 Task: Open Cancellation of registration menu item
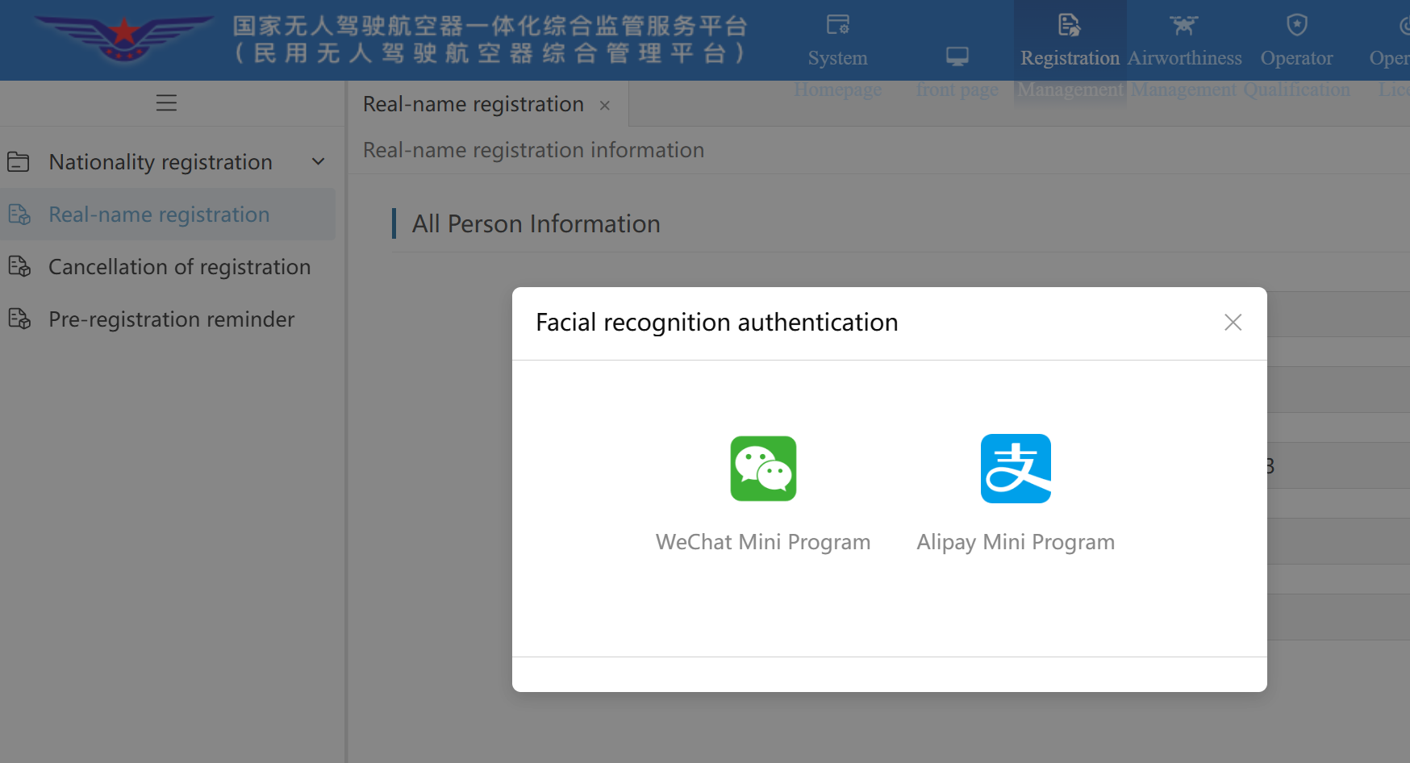coord(179,267)
